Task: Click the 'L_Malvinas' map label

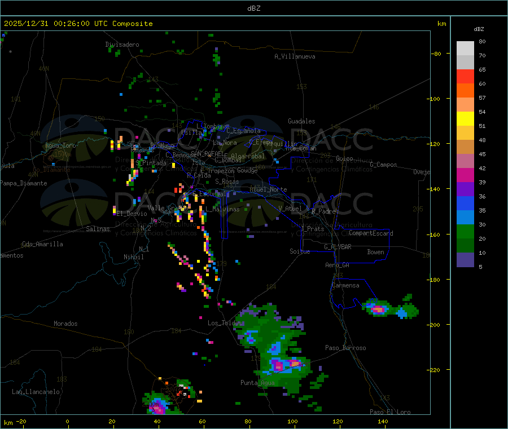Action: [222, 209]
